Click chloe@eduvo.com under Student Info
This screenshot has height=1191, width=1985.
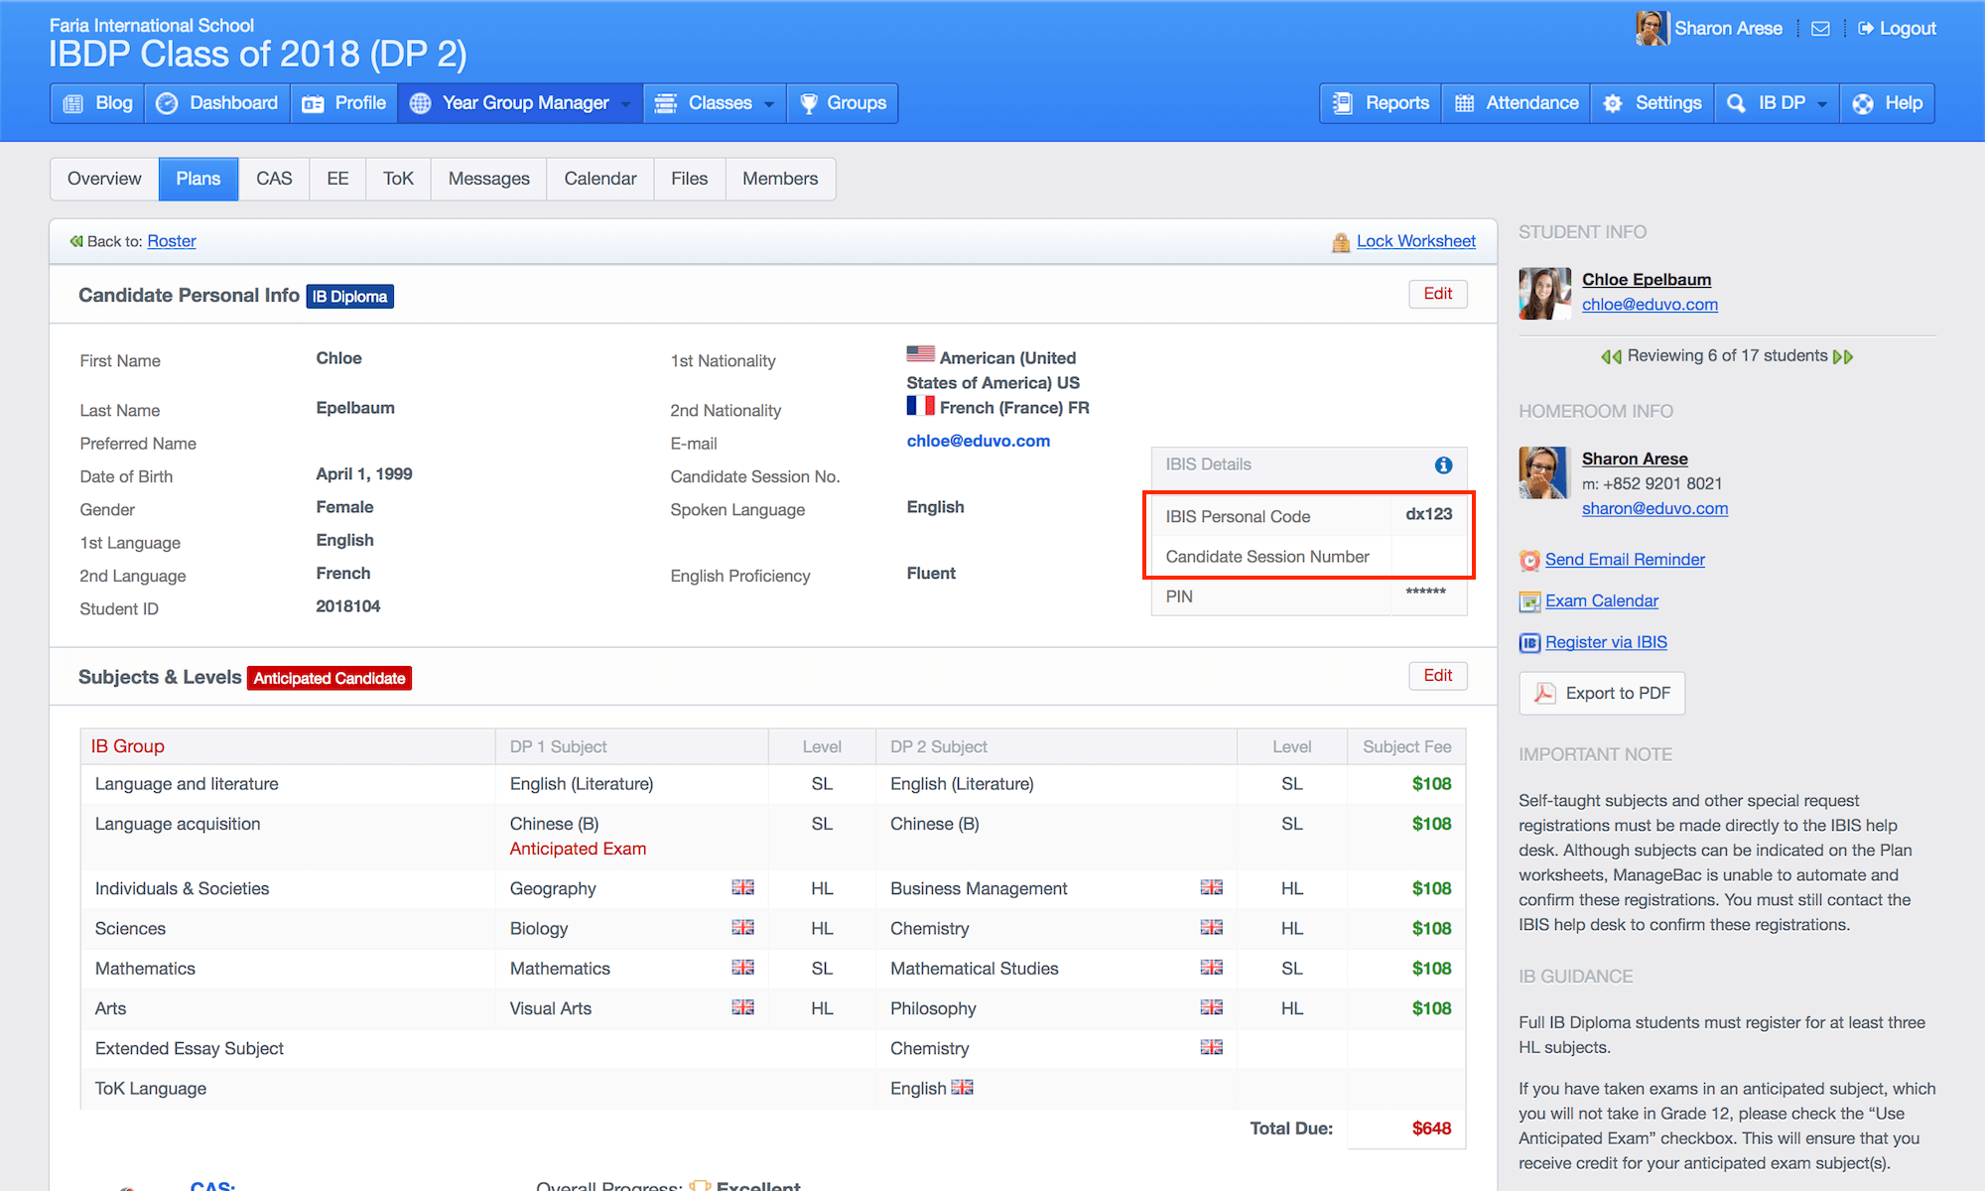click(1650, 305)
